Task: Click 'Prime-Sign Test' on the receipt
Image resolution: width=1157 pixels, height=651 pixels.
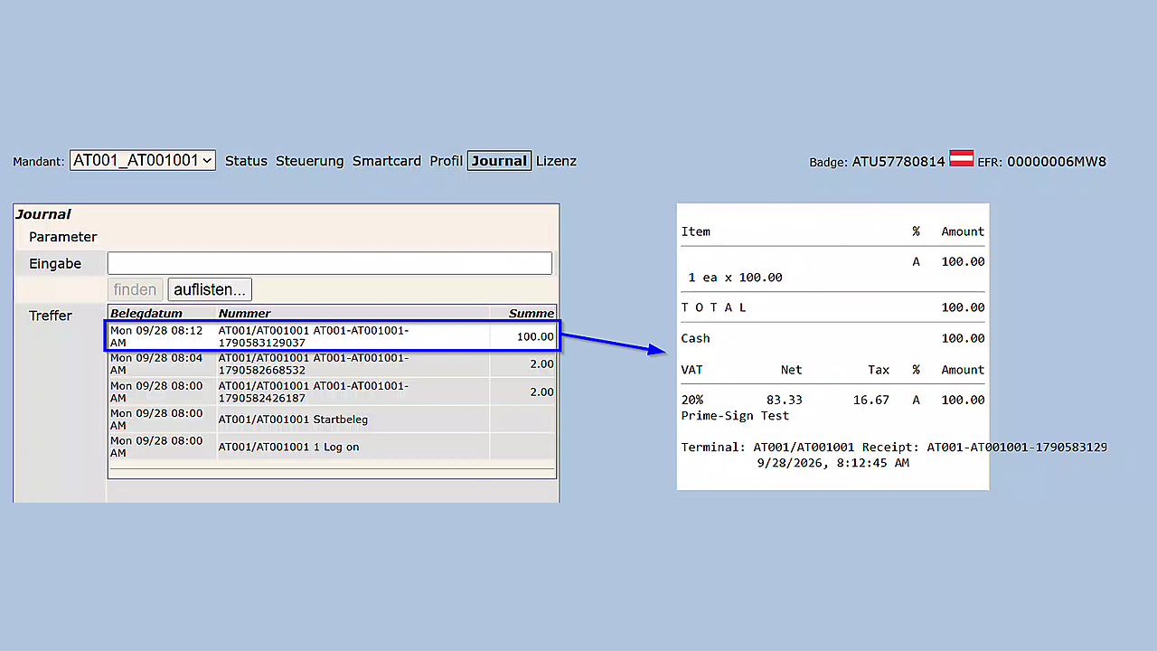Action: pyautogui.click(x=735, y=416)
